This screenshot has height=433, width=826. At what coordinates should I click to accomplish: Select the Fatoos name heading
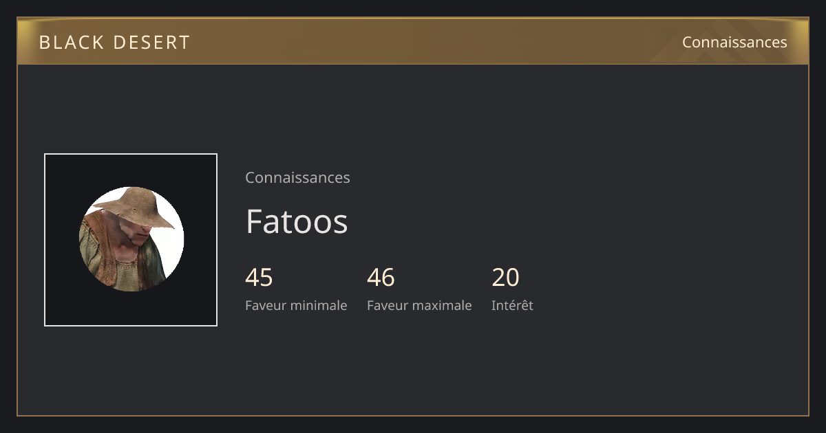[x=297, y=221]
